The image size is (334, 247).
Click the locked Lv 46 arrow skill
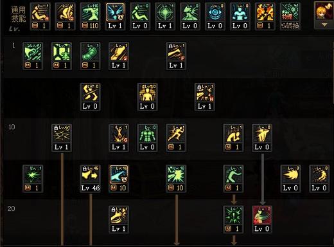[x=90, y=179]
